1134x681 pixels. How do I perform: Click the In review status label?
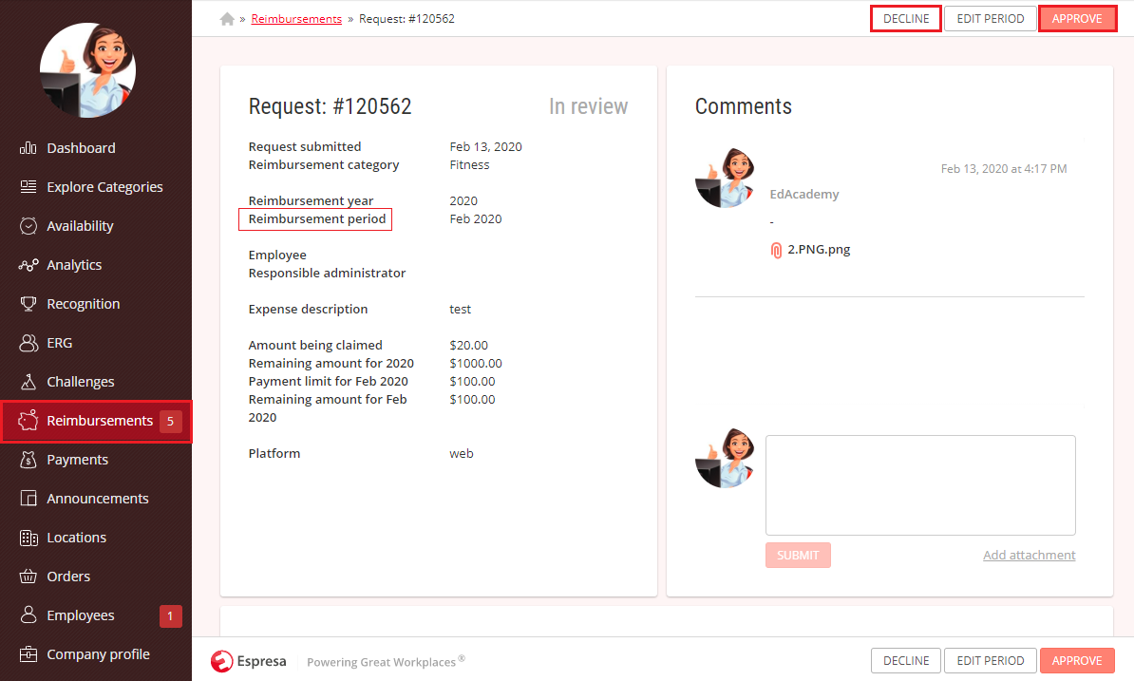(588, 106)
